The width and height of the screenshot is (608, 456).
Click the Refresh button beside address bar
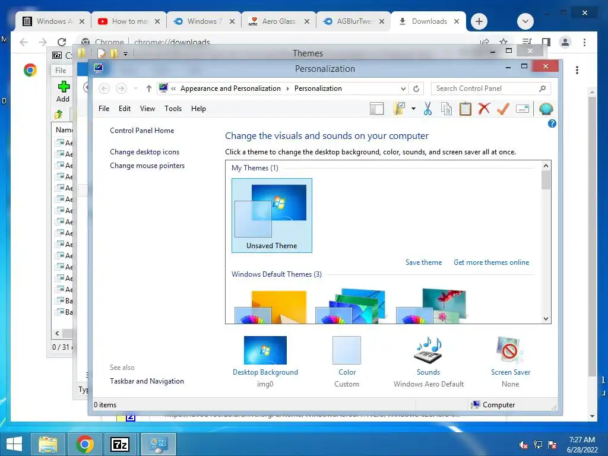[x=416, y=89]
